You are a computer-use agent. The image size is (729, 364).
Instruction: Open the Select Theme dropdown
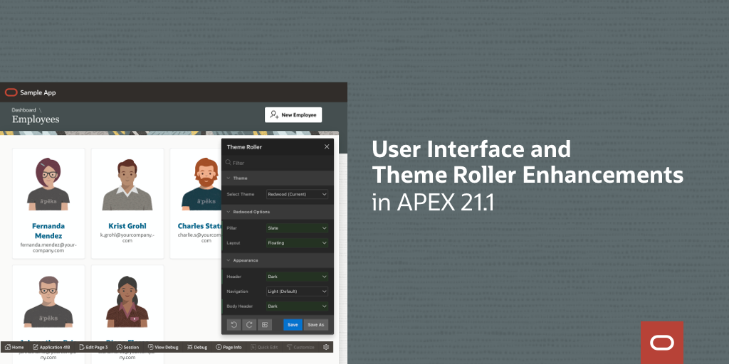point(298,194)
